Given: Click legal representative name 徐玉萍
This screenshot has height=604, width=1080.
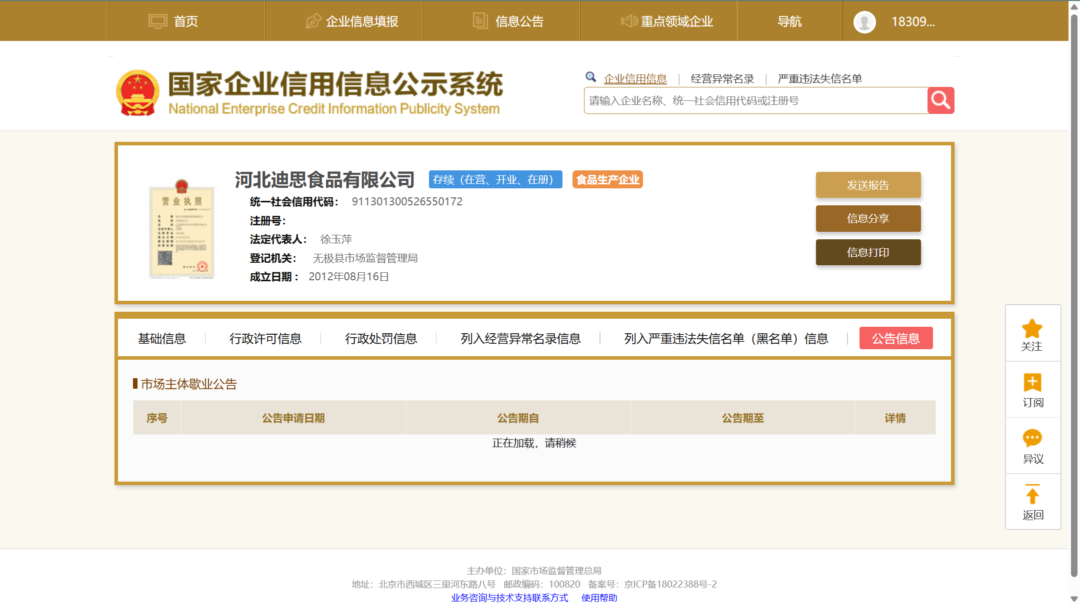Looking at the screenshot, I should click(336, 239).
